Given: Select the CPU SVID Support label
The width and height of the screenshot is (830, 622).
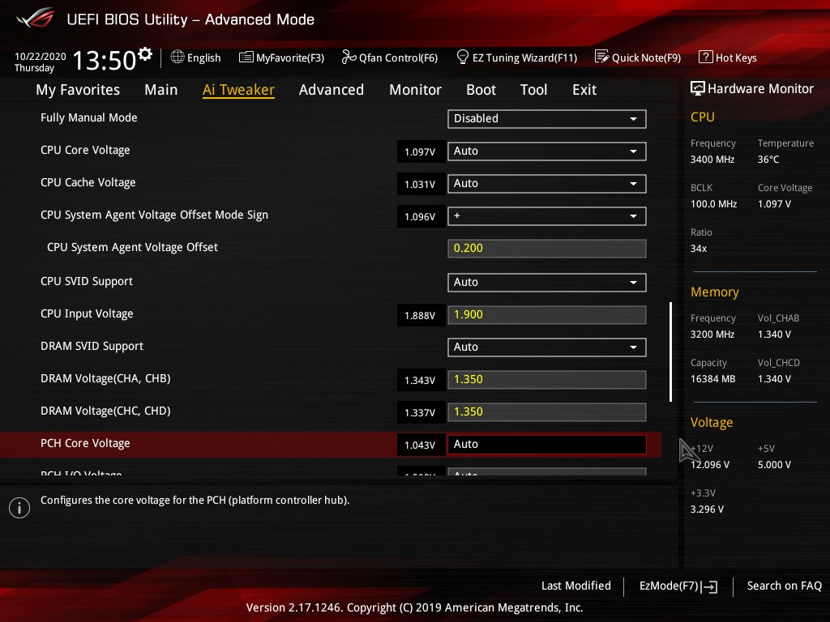Looking at the screenshot, I should [x=86, y=281].
